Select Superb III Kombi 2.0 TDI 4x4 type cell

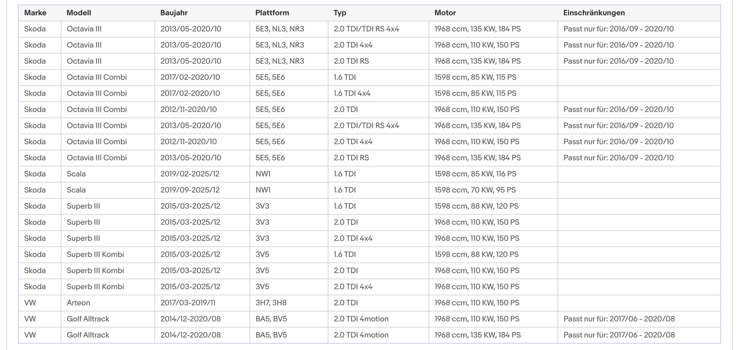pyautogui.click(x=378, y=287)
